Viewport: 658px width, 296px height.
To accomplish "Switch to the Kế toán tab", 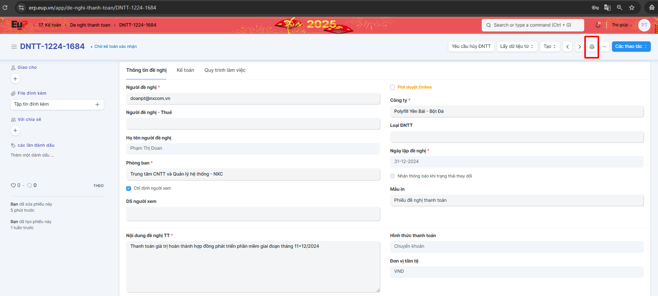I will coord(185,70).
